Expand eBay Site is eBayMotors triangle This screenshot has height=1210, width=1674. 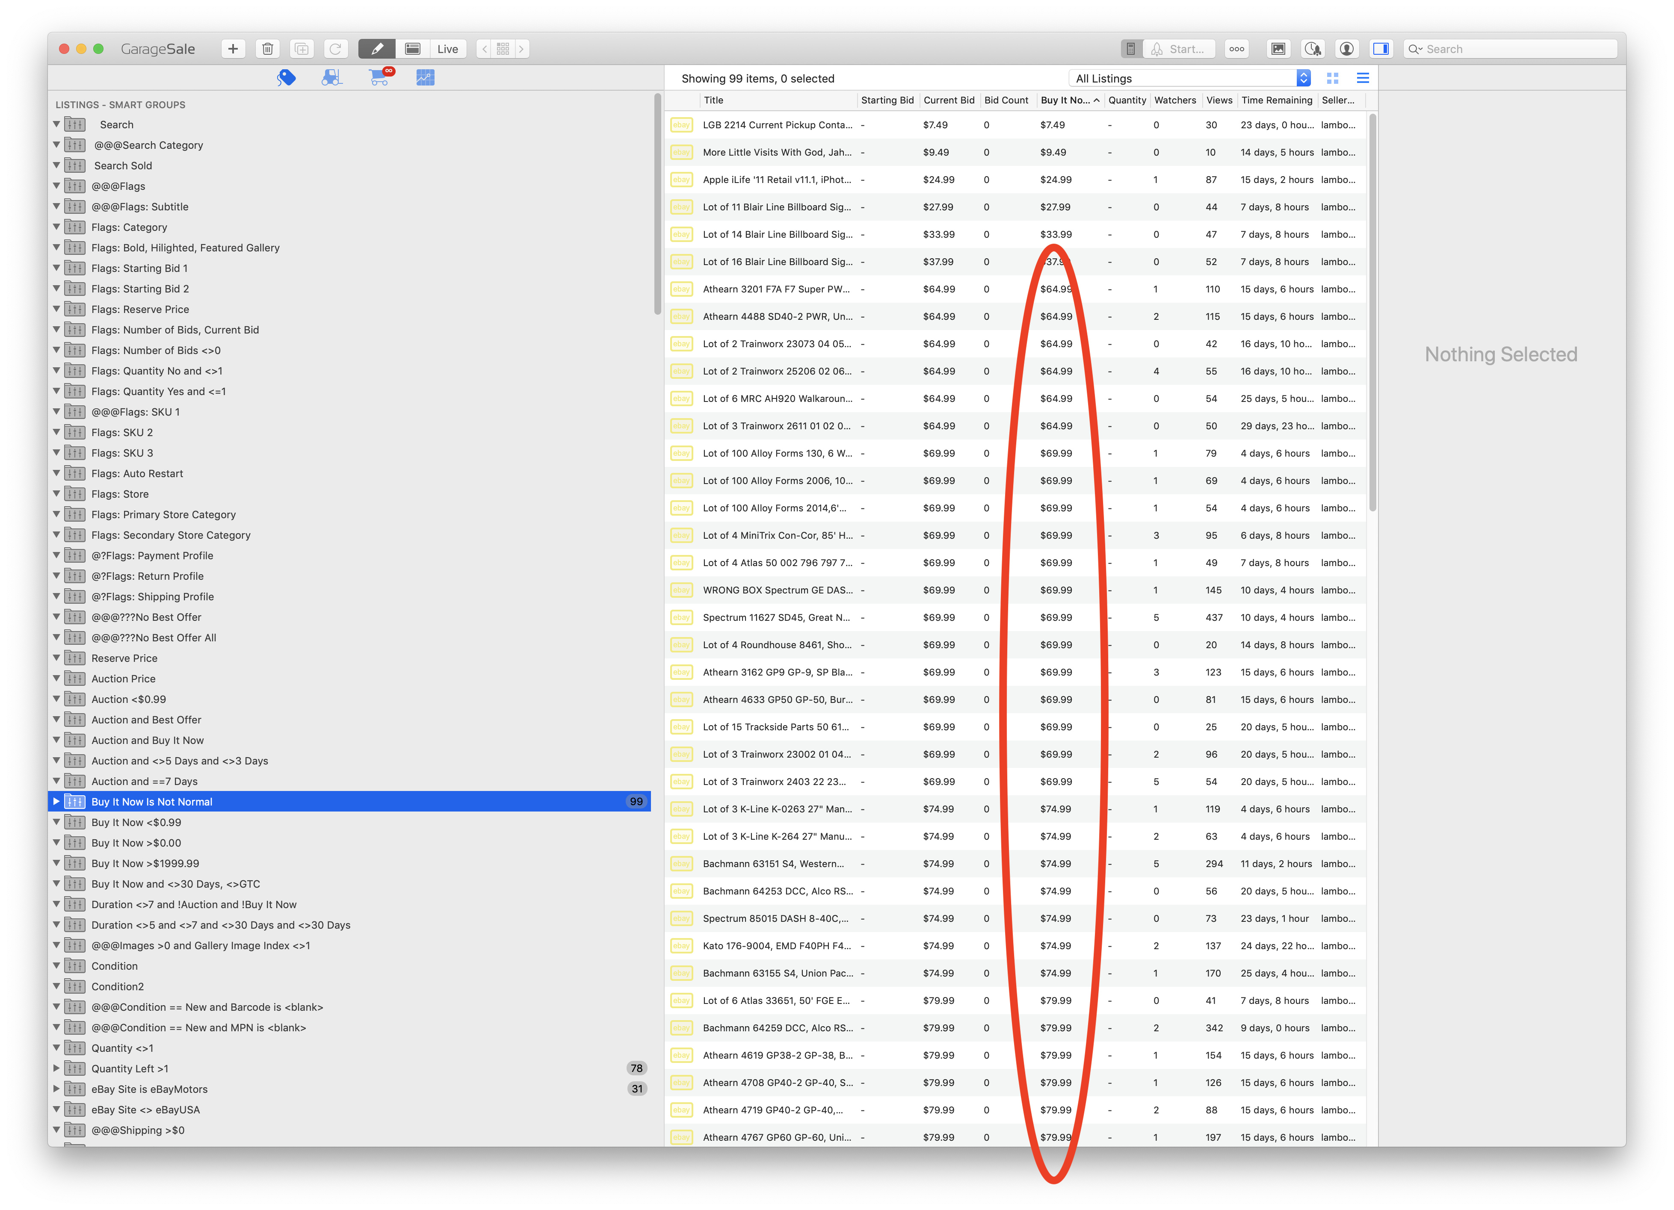coord(56,1089)
